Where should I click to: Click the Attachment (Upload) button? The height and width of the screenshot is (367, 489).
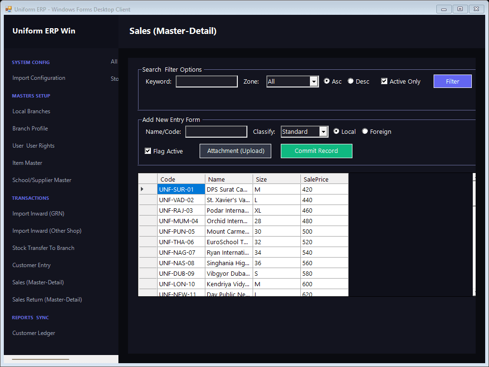point(235,151)
